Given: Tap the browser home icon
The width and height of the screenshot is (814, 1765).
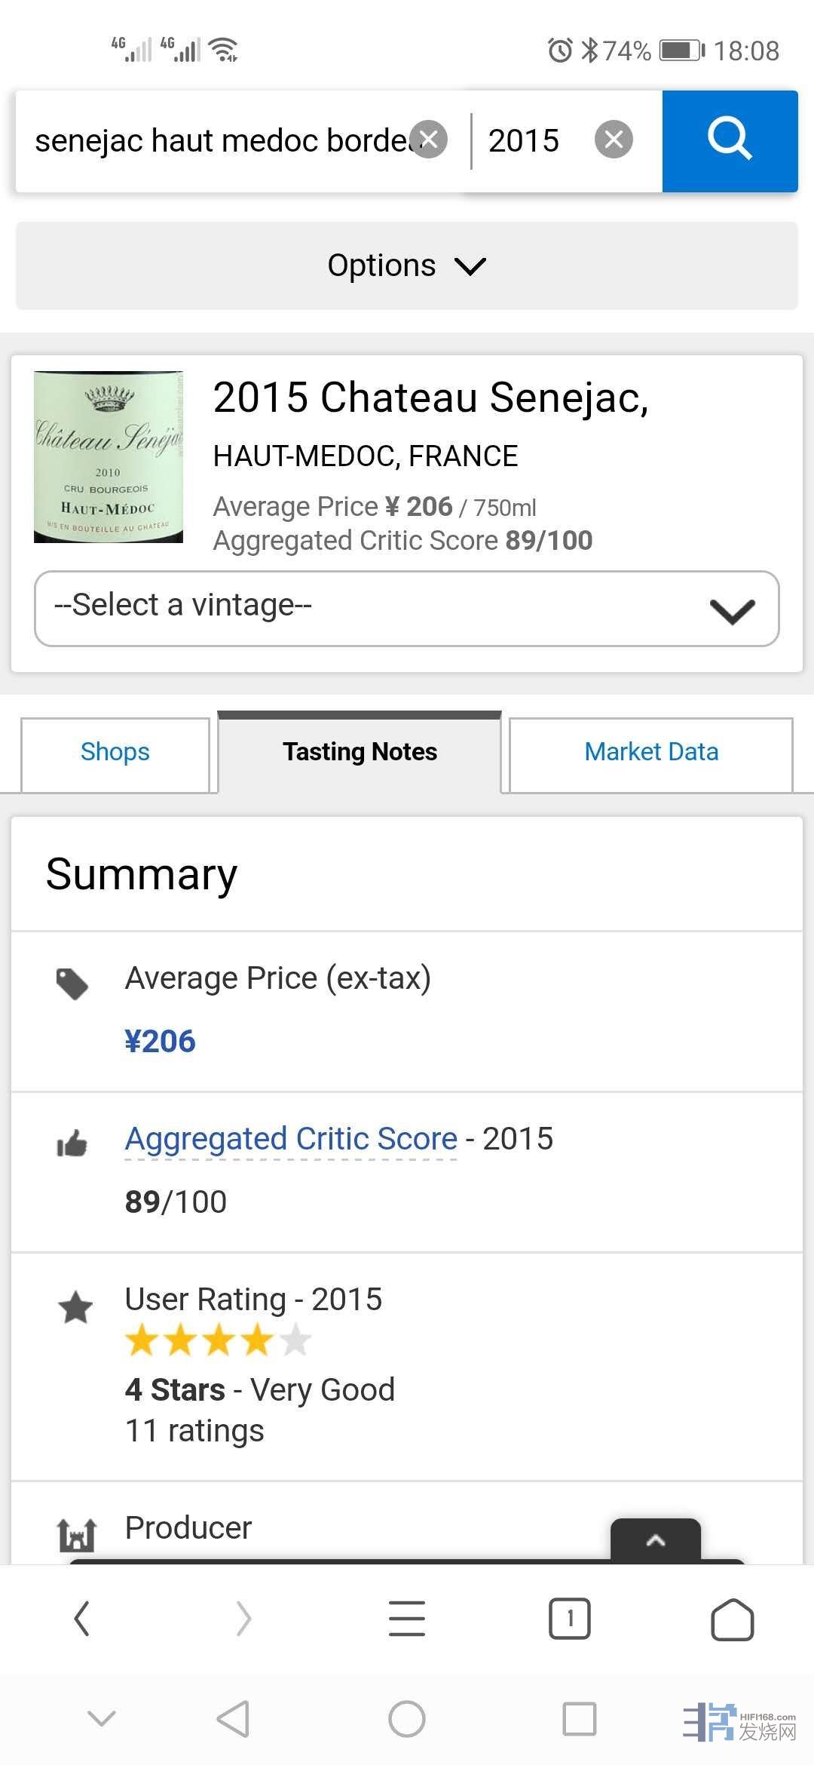Looking at the screenshot, I should [x=732, y=1619].
